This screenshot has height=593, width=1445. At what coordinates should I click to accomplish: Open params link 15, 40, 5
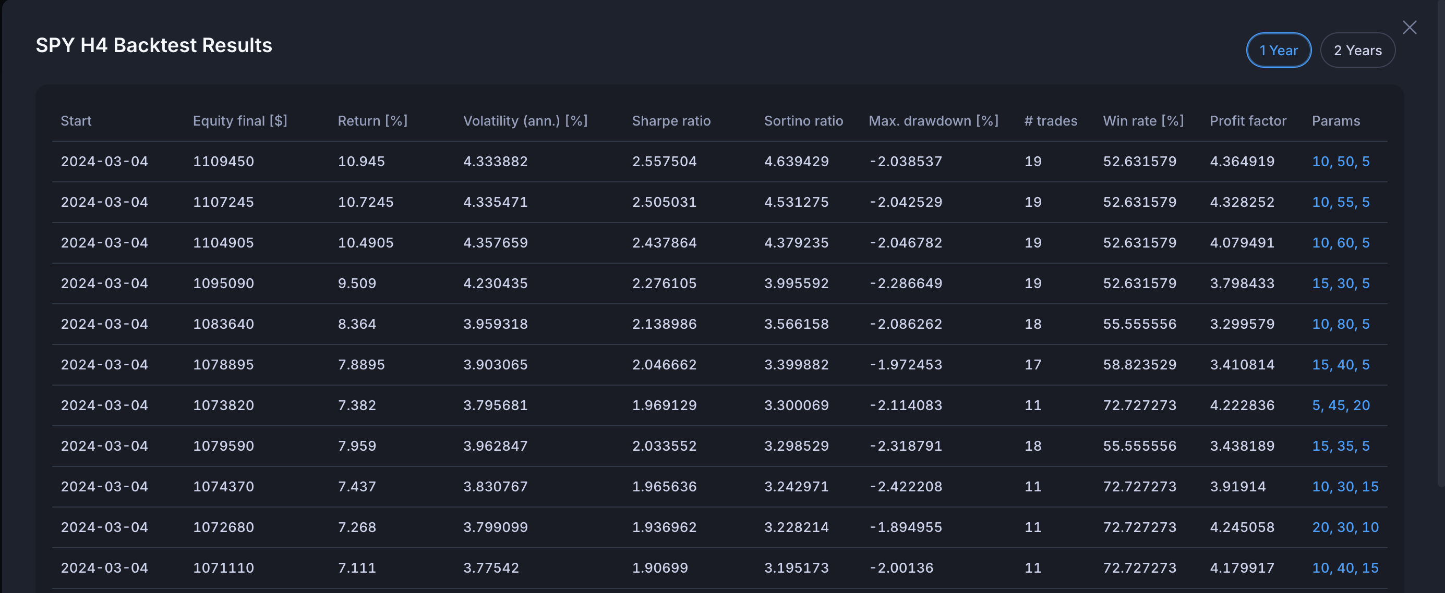pos(1341,365)
